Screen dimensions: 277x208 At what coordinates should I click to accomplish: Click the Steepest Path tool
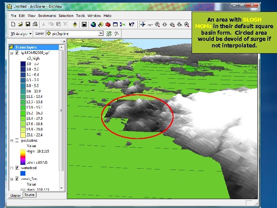point(117,34)
